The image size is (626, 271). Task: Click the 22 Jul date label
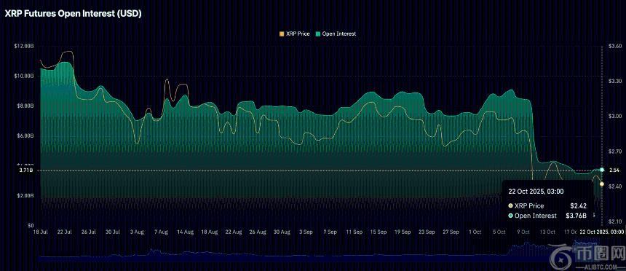tap(64, 232)
